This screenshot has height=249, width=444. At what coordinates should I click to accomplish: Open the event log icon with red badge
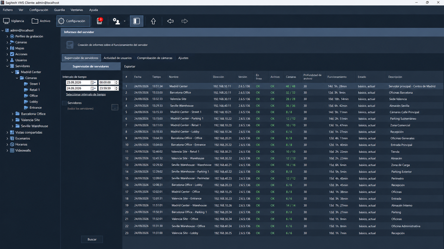point(99,21)
